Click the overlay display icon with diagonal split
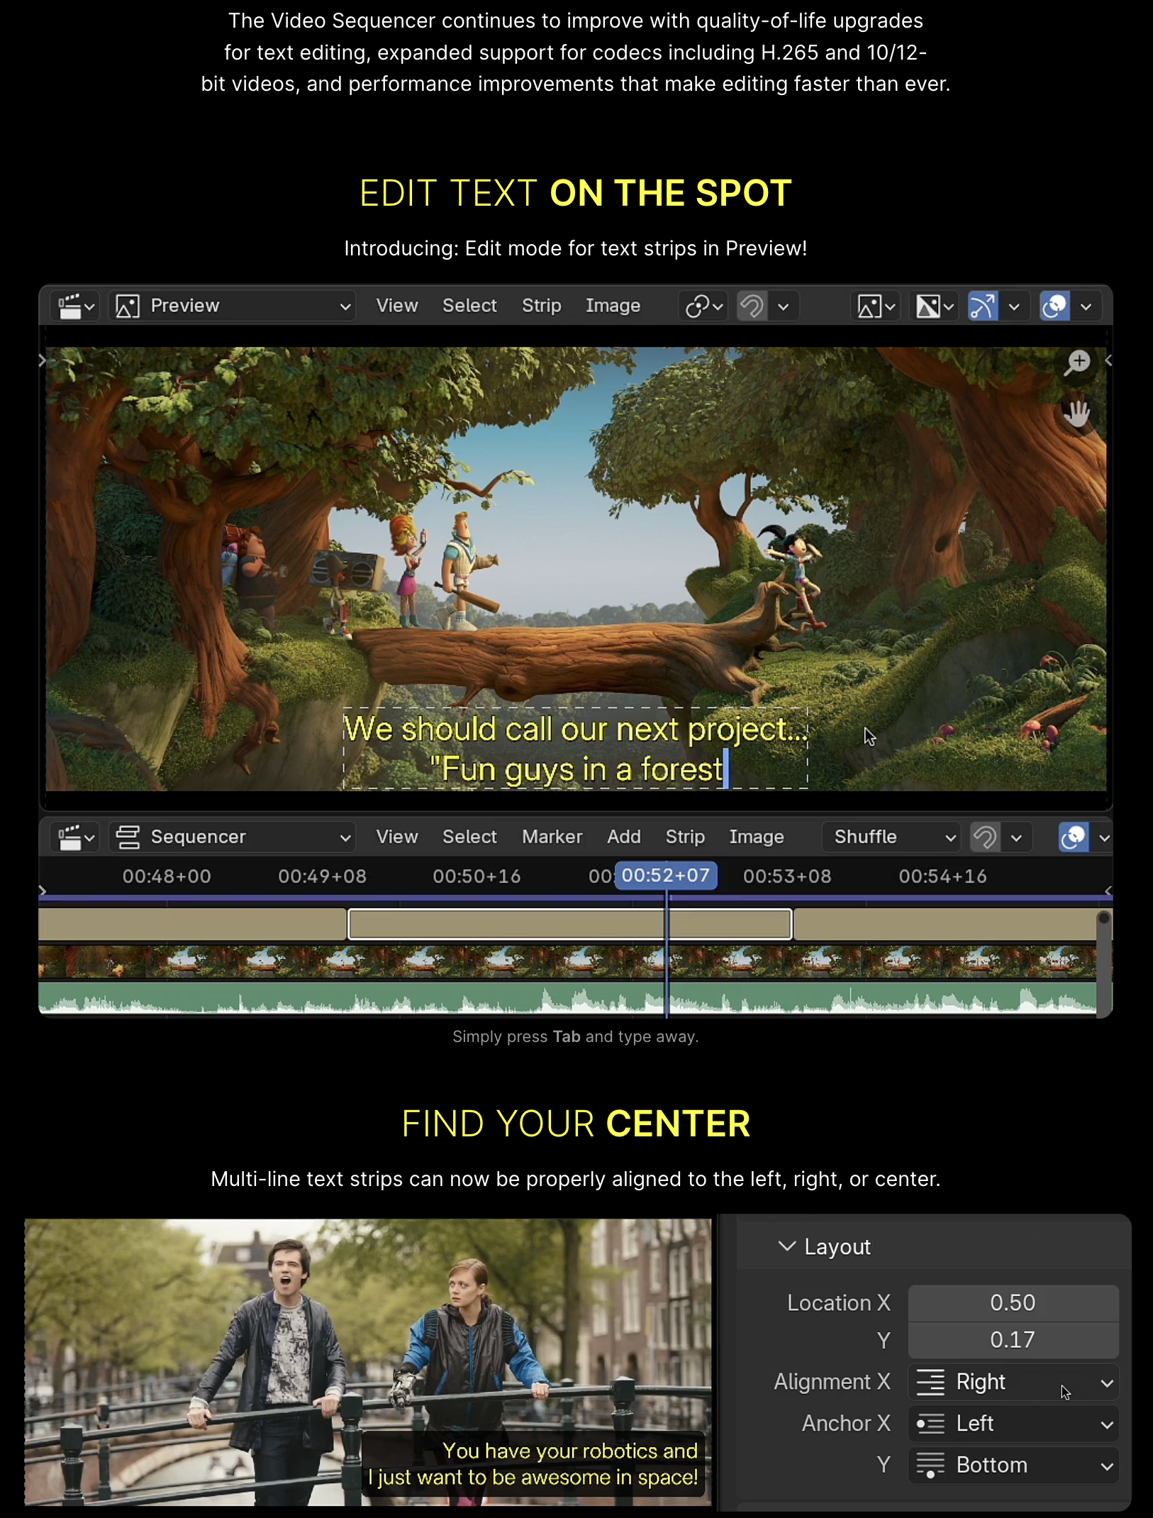The height and width of the screenshot is (1518, 1153). [x=934, y=306]
